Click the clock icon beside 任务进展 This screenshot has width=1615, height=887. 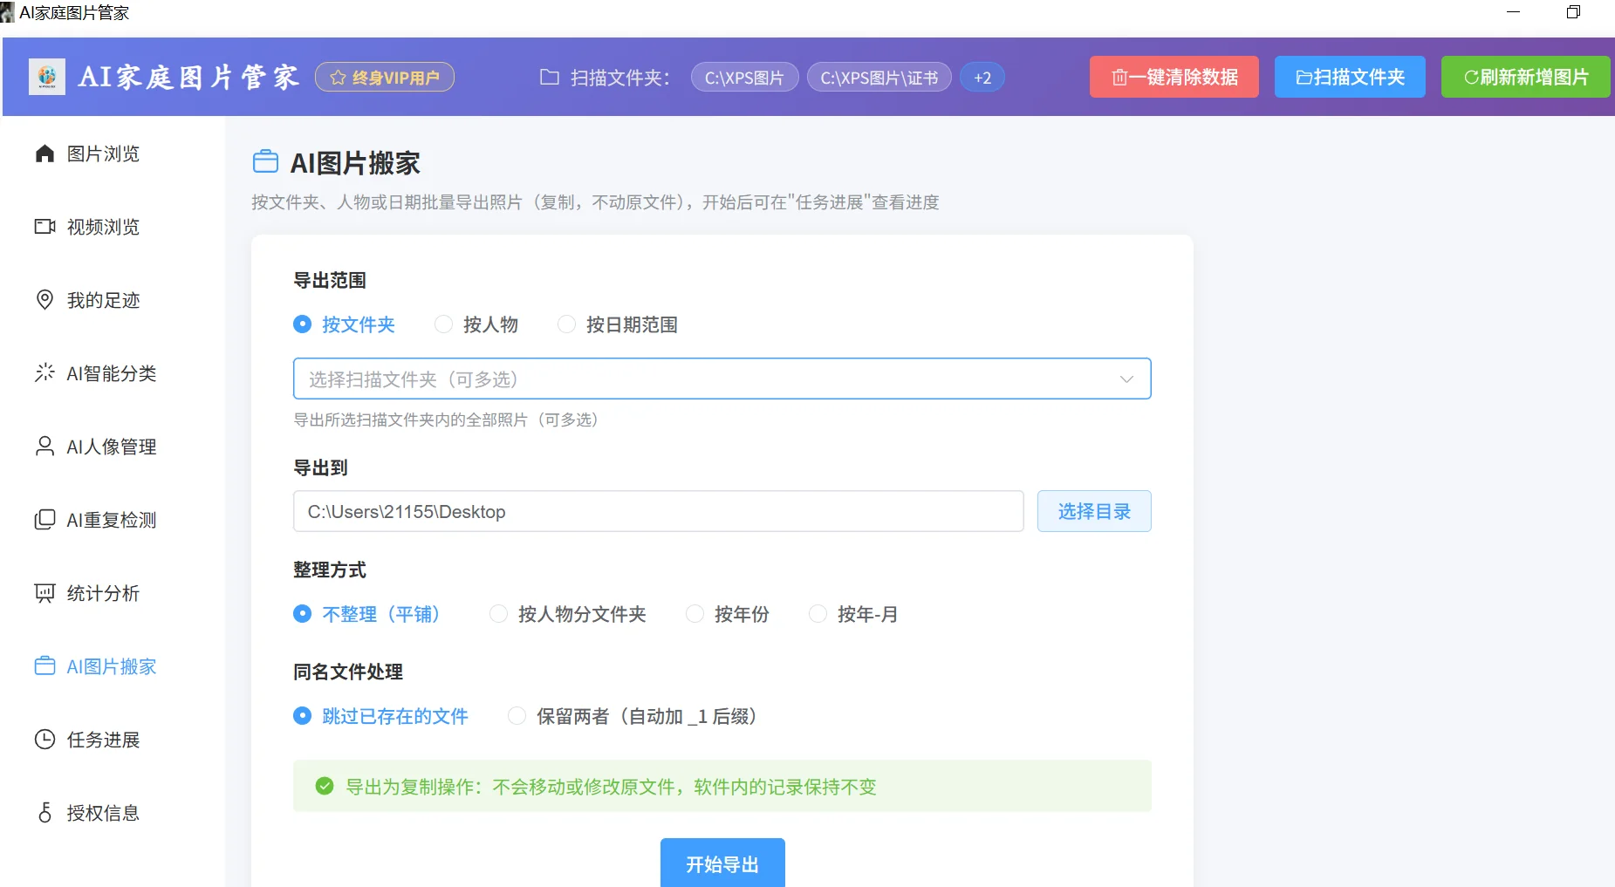(44, 740)
